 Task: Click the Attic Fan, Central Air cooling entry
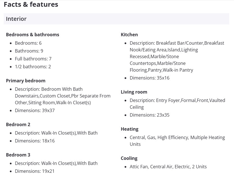(168, 167)
